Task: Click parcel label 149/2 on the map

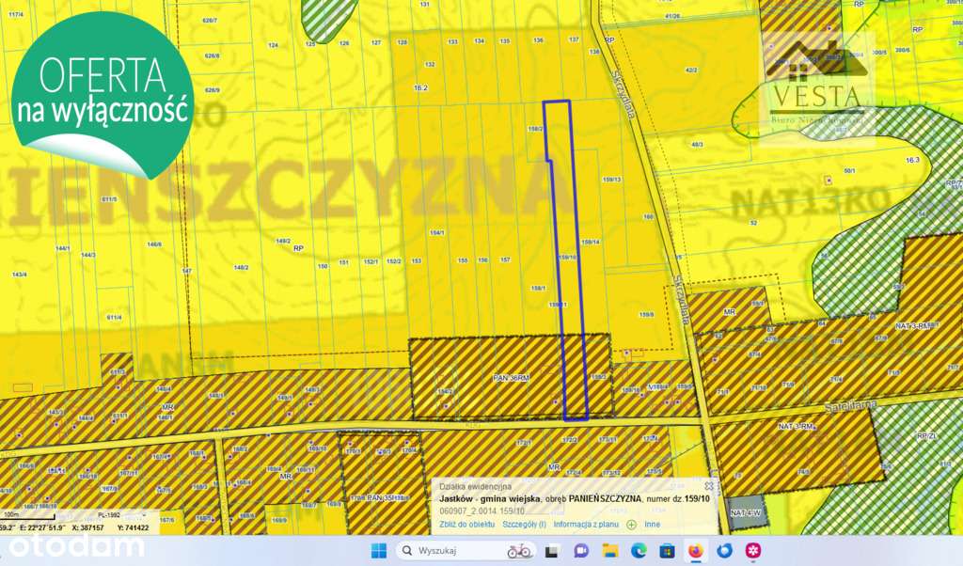Action: click(283, 242)
